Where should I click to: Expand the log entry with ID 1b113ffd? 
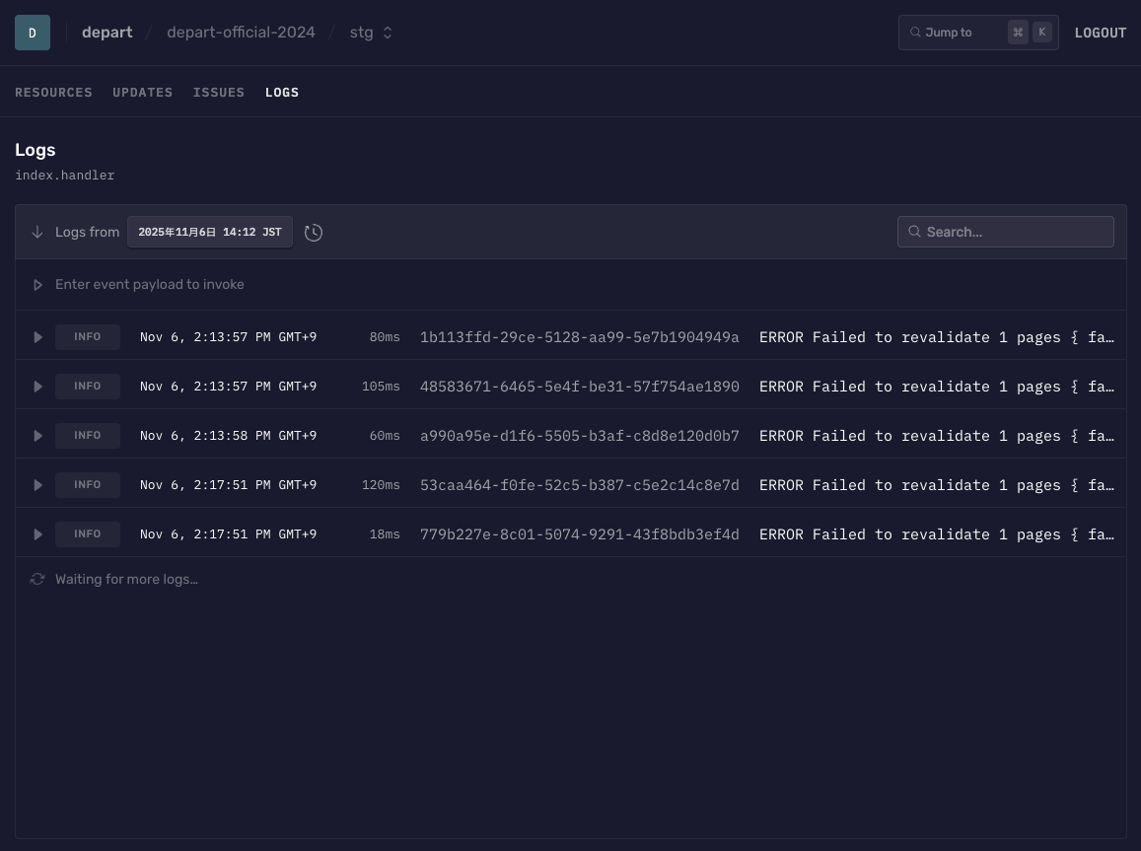(x=37, y=337)
